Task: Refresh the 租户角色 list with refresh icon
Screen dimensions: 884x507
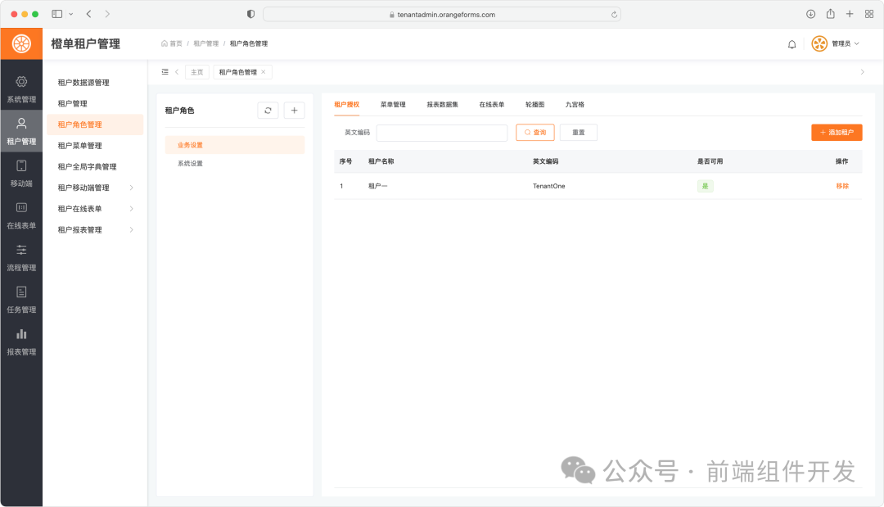Action: 268,110
